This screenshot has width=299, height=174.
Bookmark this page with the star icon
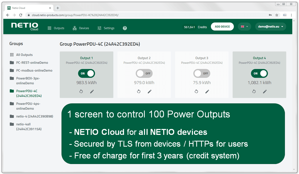coord(277,15)
